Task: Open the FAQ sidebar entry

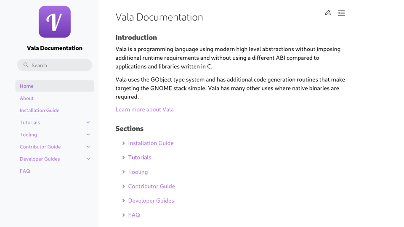Action: (25, 171)
